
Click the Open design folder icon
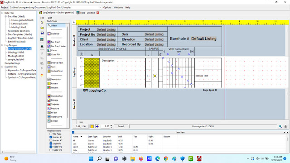pyautogui.click(x=42, y=28)
